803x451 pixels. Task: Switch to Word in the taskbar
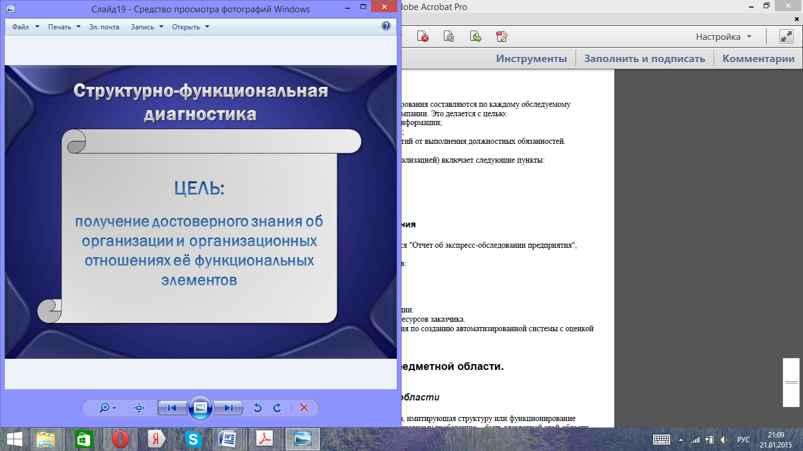(x=229, y=439)
